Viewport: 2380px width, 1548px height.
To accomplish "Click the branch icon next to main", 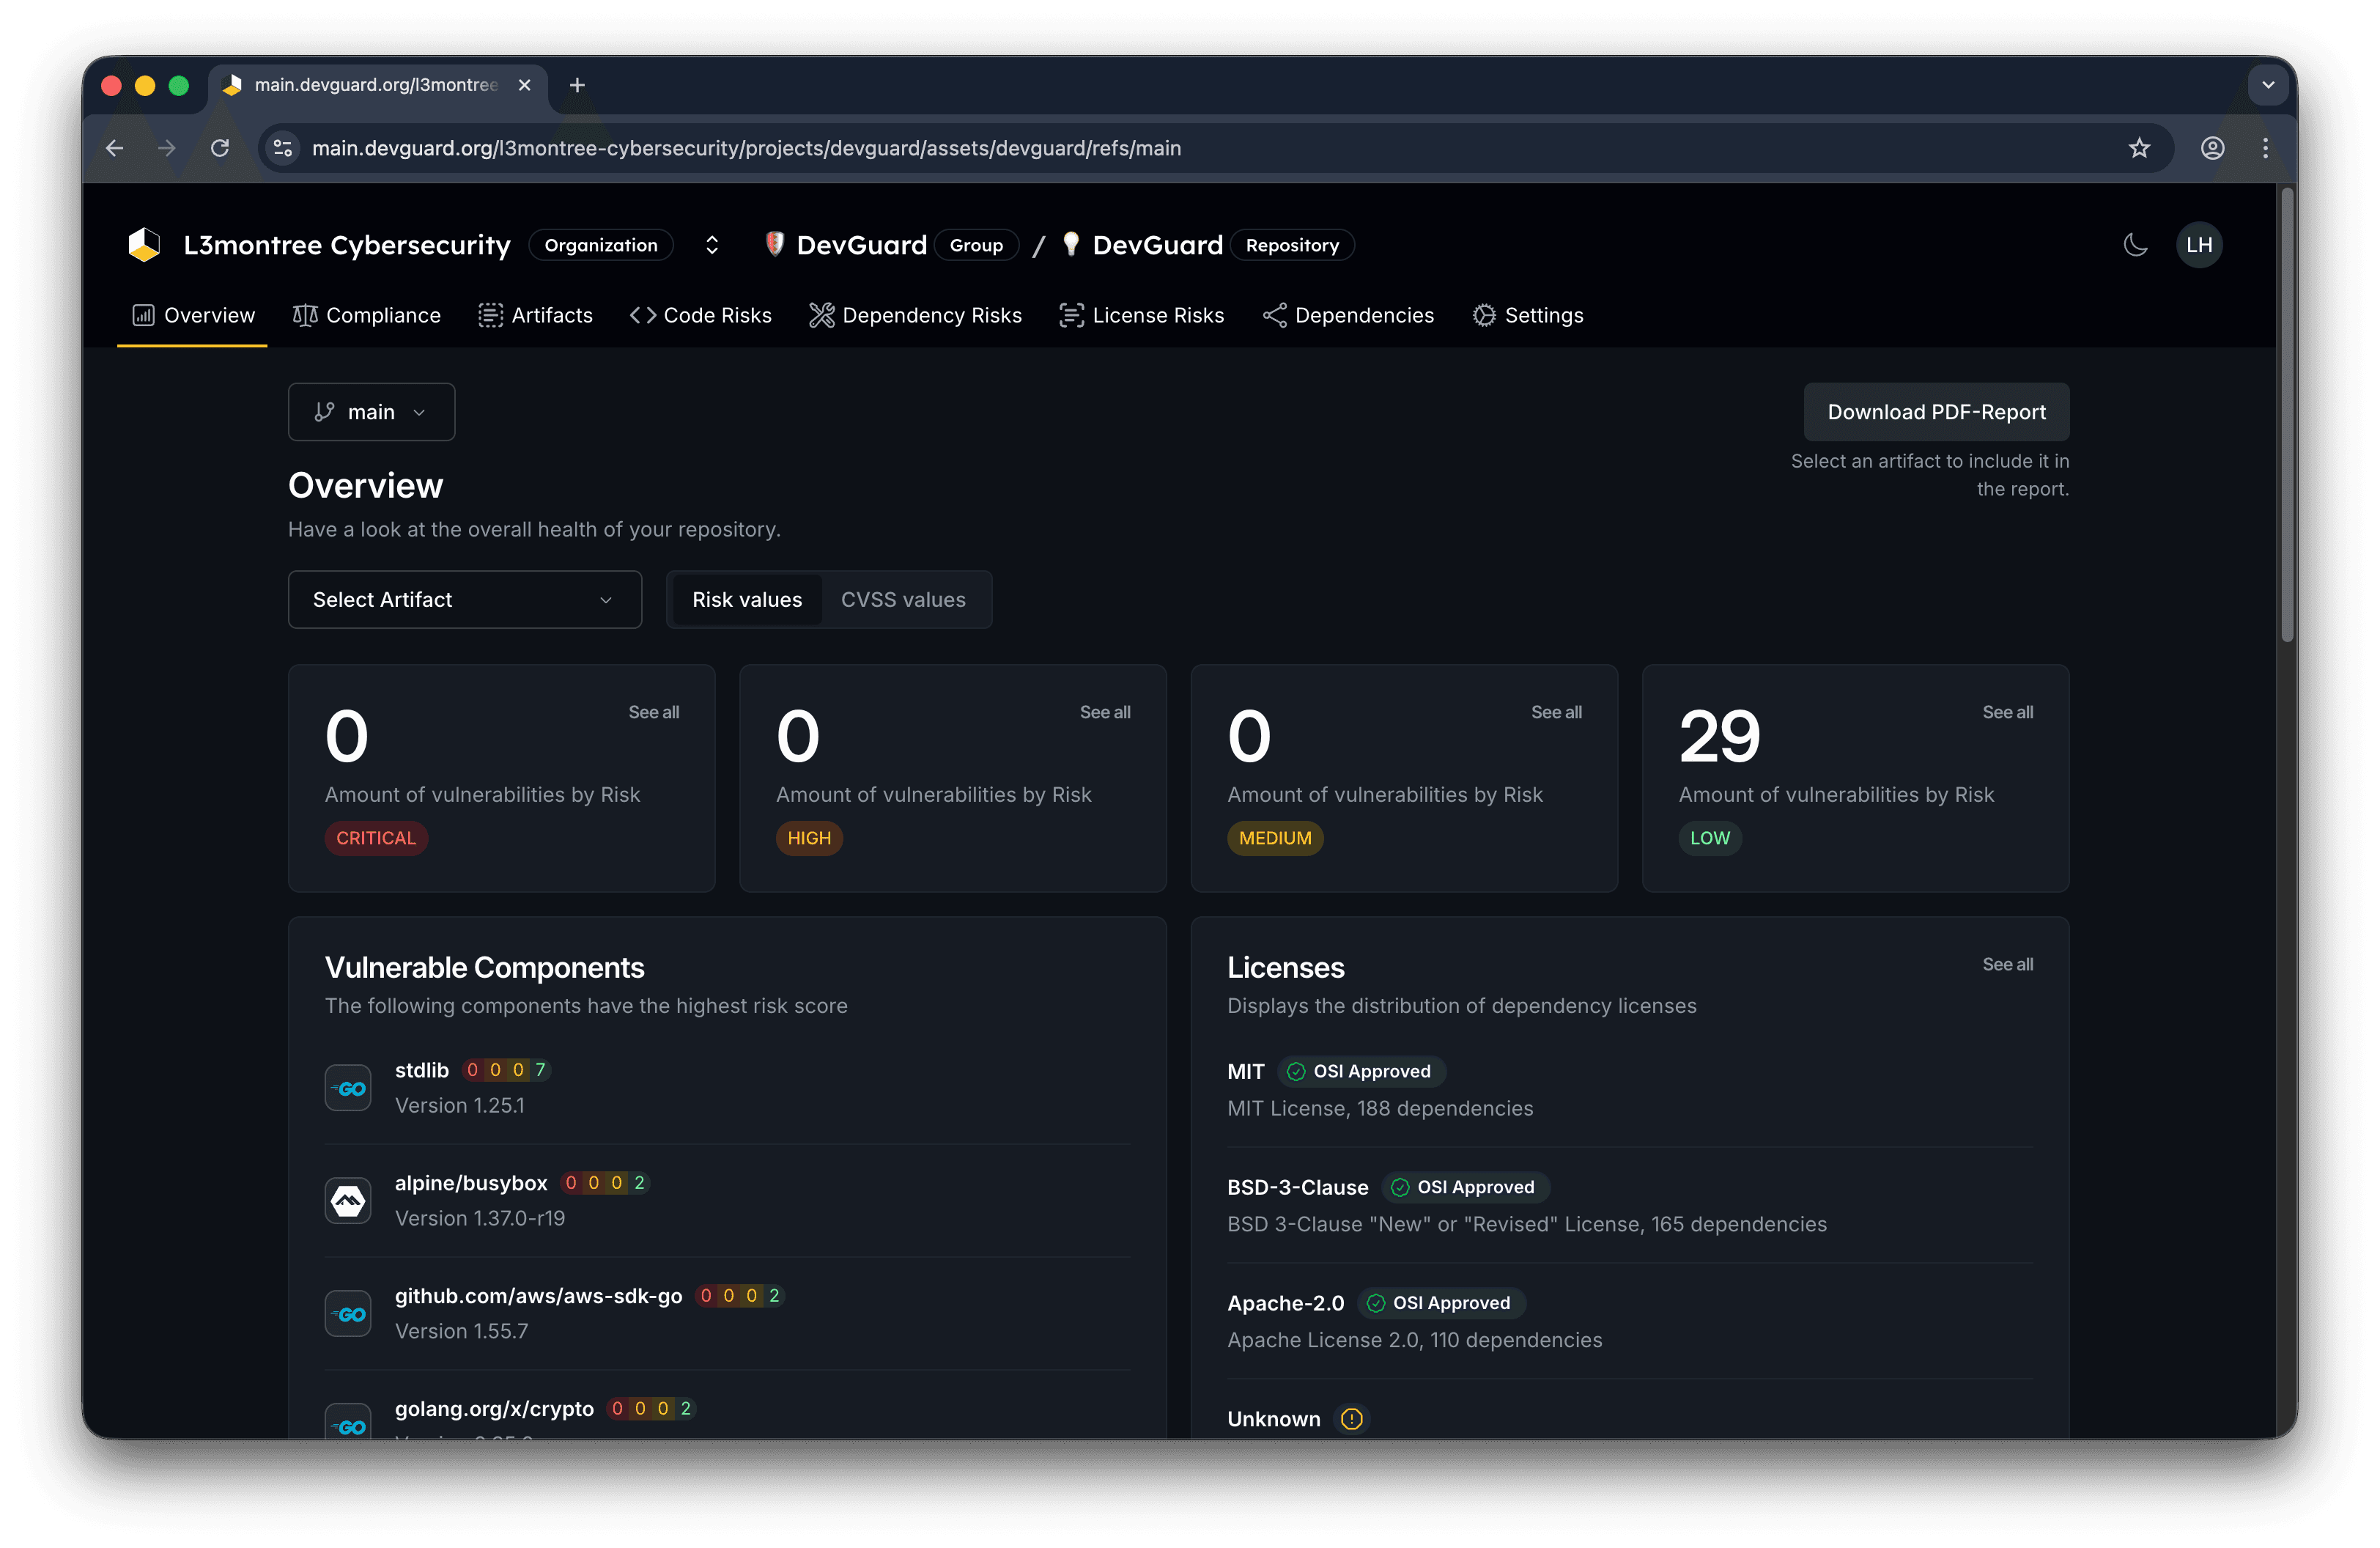I will pos(323,411).
